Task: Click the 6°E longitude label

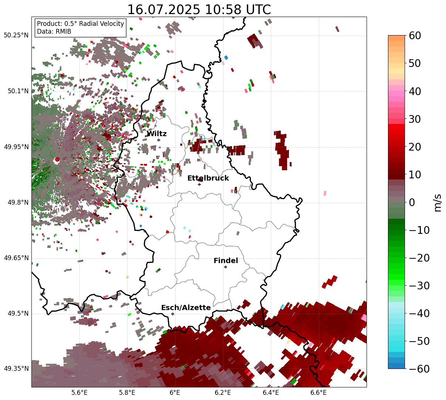Action: click(175, 393)
